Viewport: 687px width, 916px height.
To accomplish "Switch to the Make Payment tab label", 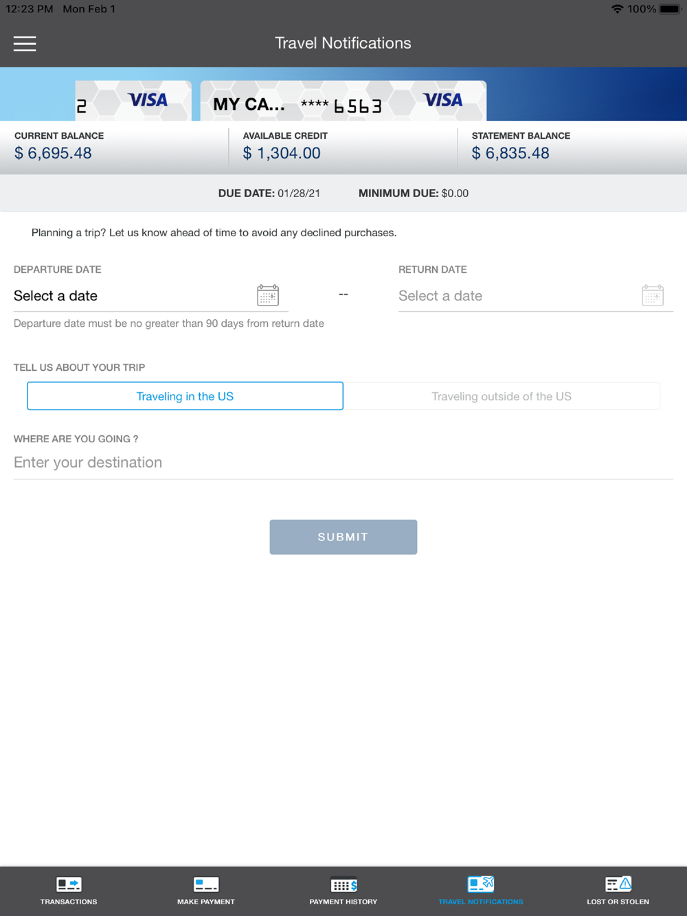I will tap(206, 902).
